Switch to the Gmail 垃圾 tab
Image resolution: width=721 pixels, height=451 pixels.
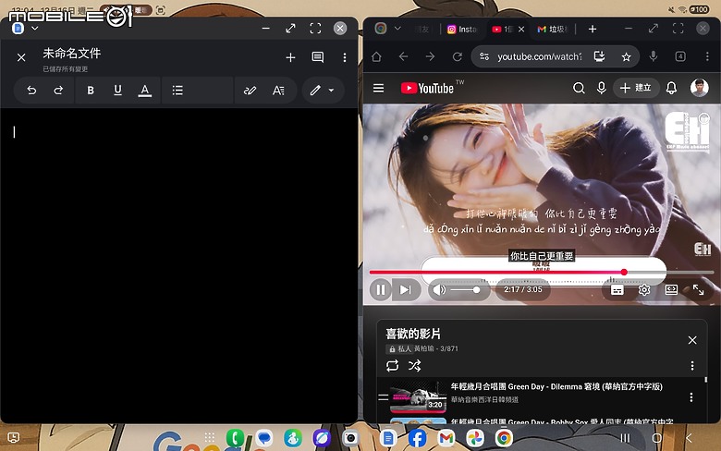553,29
